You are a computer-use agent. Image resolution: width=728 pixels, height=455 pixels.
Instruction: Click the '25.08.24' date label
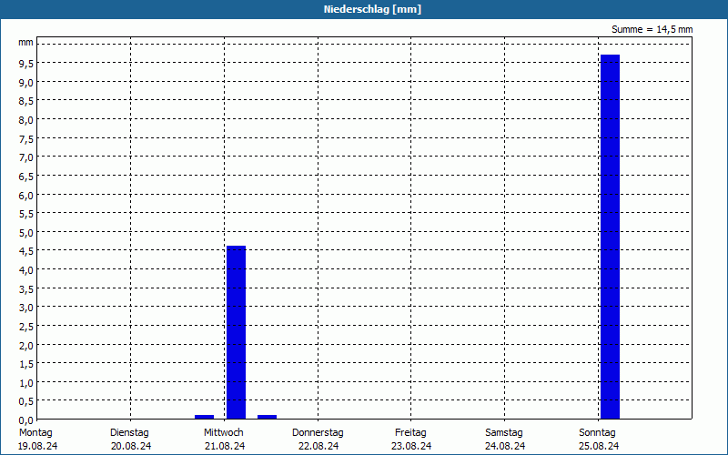pos(599,446)
